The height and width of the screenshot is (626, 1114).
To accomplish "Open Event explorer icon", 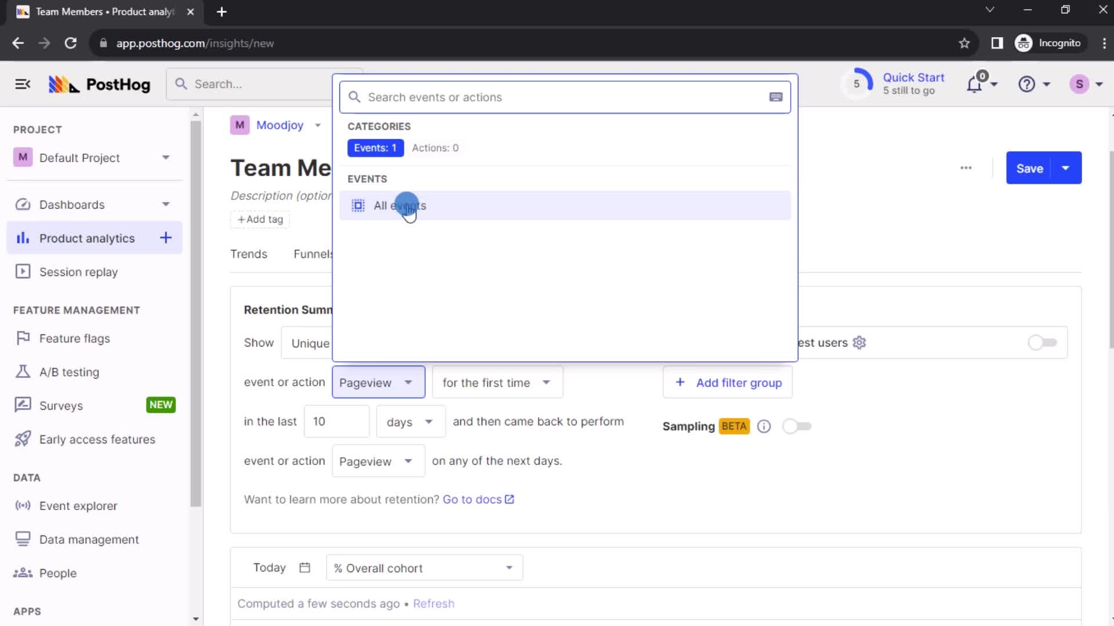I will [x=22, y=505].
